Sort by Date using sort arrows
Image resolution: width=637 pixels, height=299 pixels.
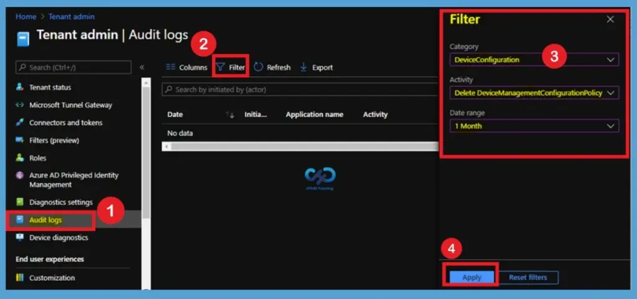230,115
